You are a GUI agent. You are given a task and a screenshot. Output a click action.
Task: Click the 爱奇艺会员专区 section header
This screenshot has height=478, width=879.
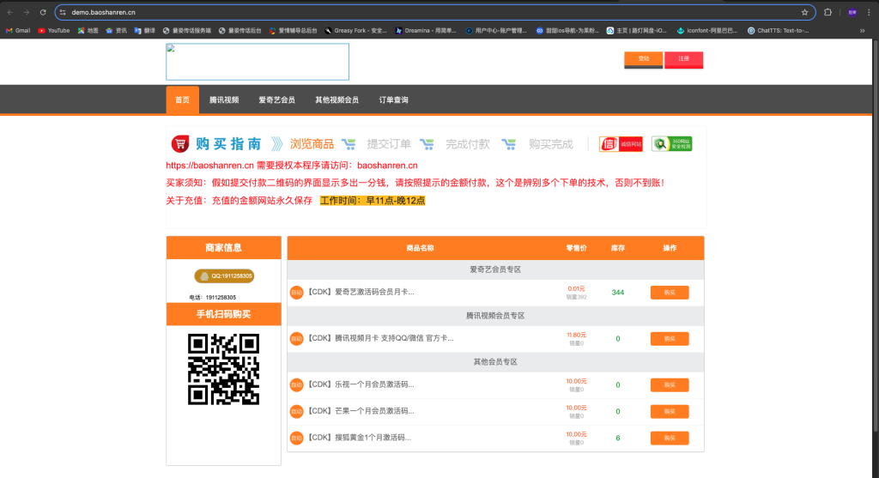pyautogui.click(x=495, y=269)
